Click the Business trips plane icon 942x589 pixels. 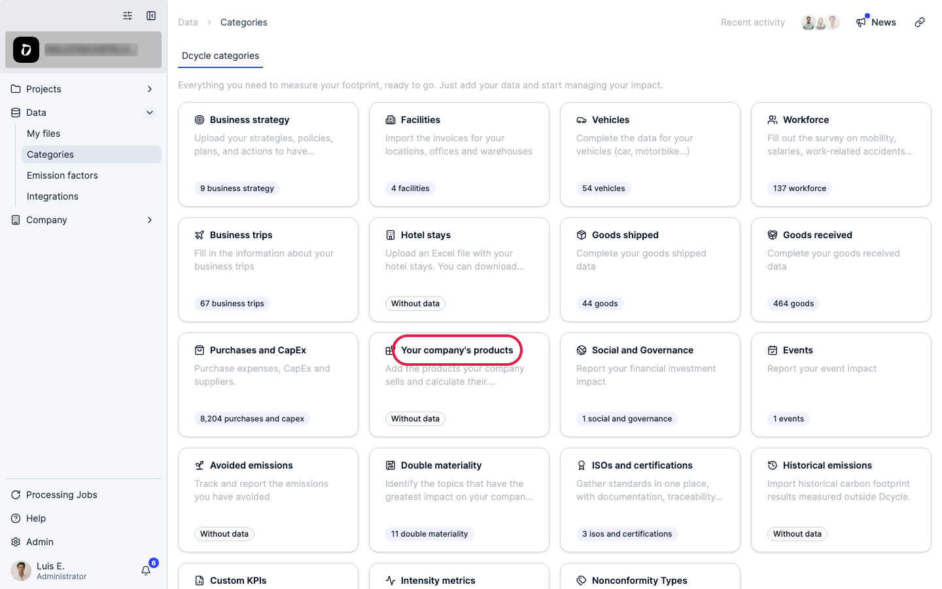point(200,235)
